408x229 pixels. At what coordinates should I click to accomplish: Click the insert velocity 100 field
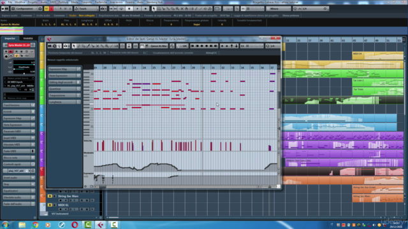(183, 46)
